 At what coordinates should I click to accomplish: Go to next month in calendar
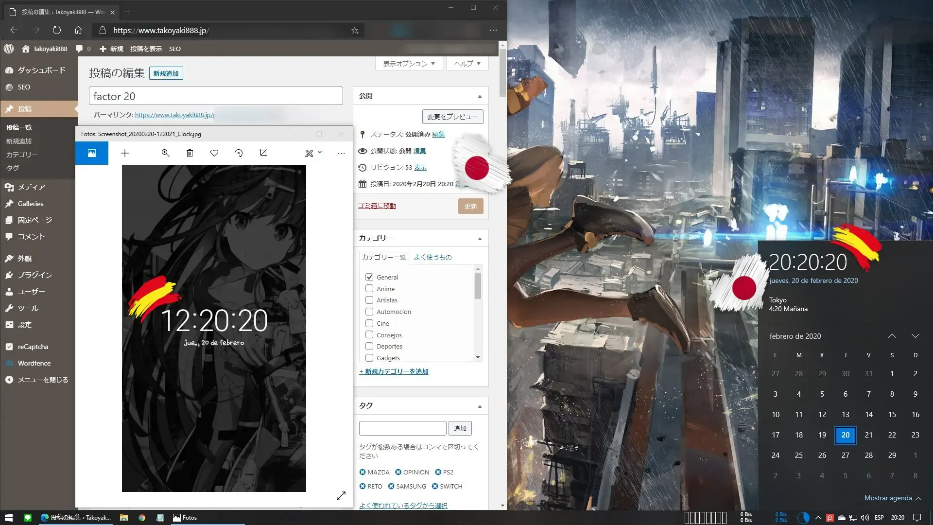pos(916,336)
